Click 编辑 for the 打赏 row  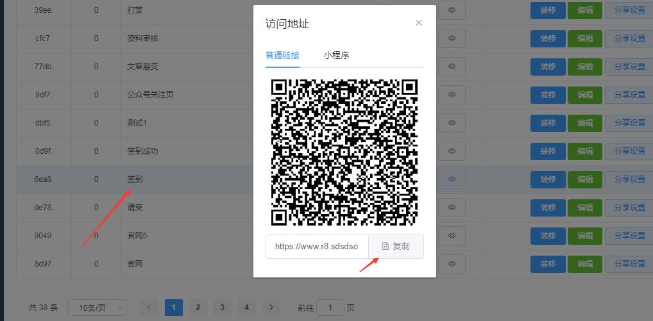pos(585,10)
